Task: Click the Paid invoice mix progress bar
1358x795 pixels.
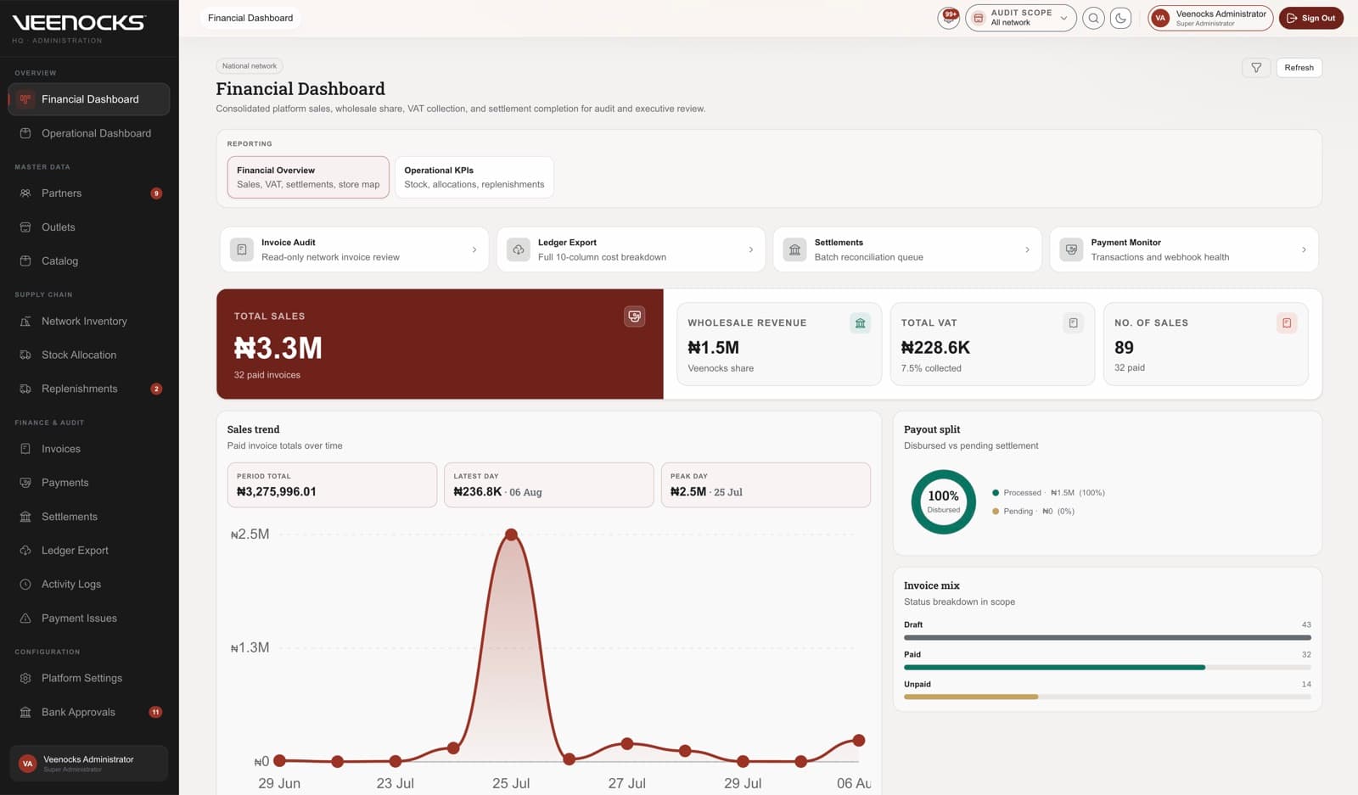Action: point(1108,668)
